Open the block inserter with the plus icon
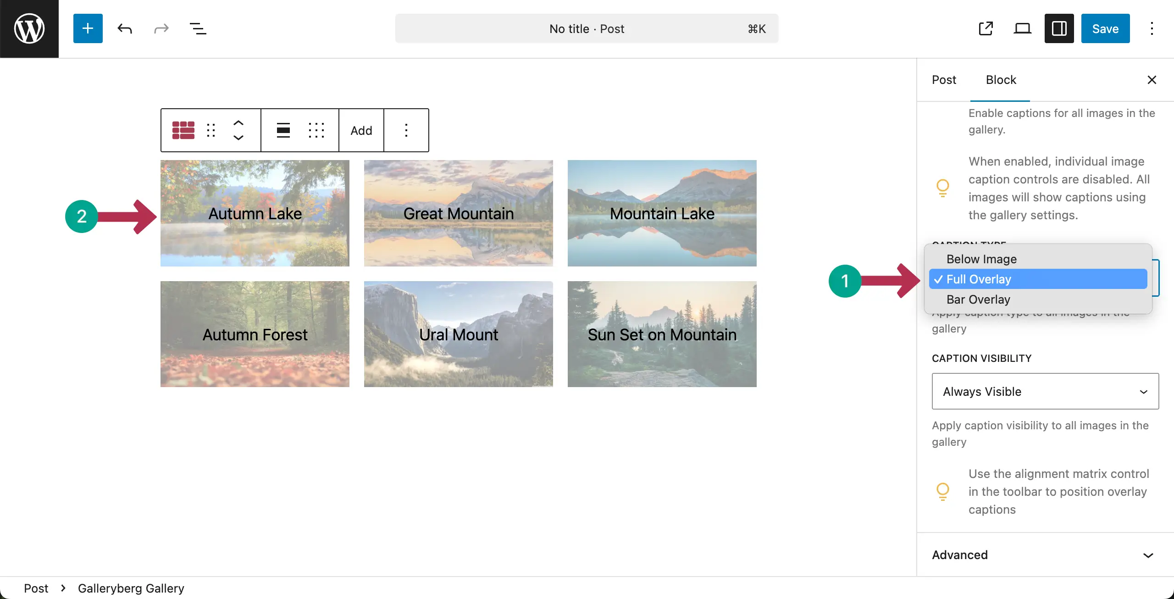 [88, 28]
